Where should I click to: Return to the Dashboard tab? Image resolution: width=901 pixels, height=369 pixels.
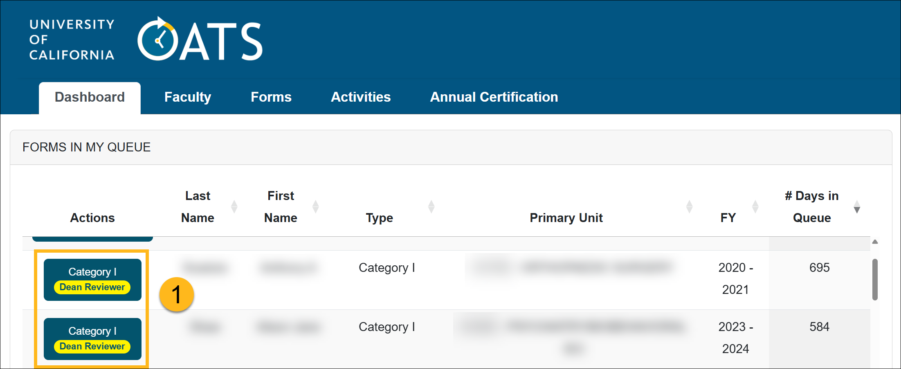(90, 97)
